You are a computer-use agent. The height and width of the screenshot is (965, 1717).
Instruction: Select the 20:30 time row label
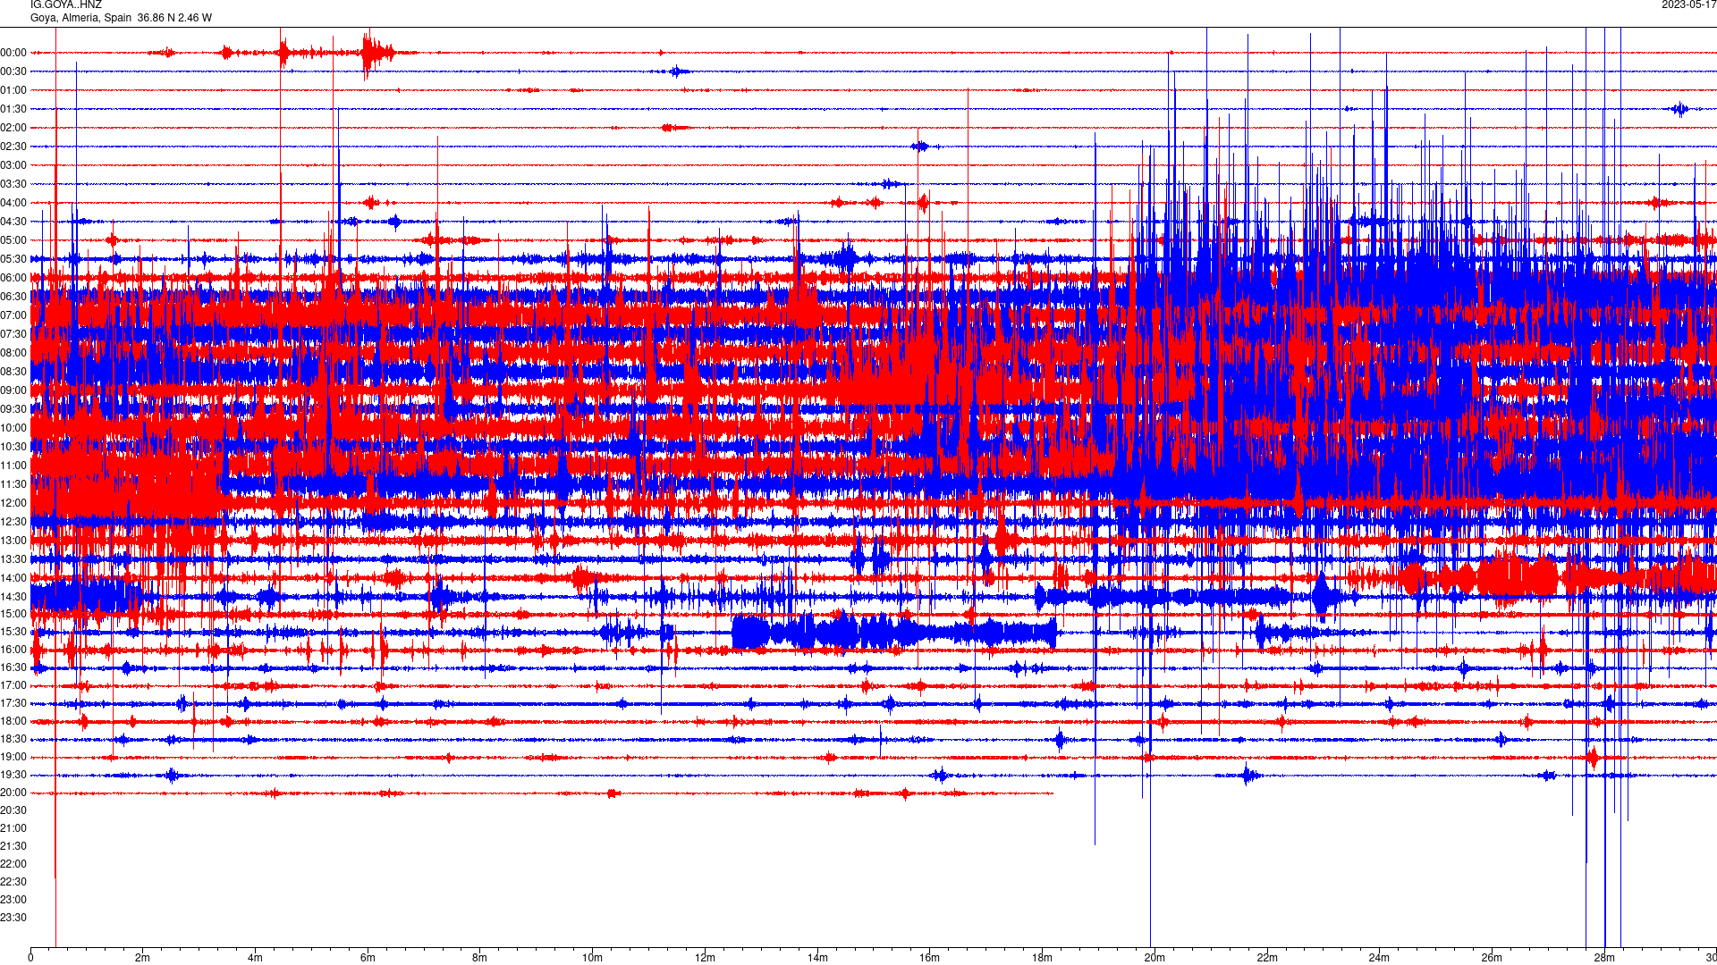13,810
